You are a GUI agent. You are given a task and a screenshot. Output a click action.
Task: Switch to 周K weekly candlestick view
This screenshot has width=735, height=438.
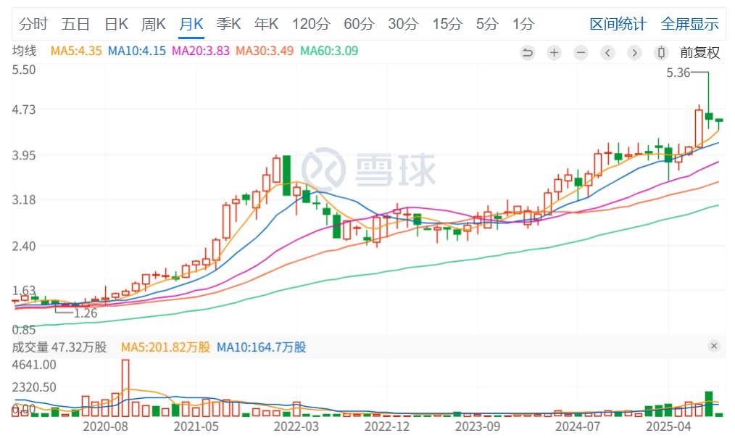154,24
